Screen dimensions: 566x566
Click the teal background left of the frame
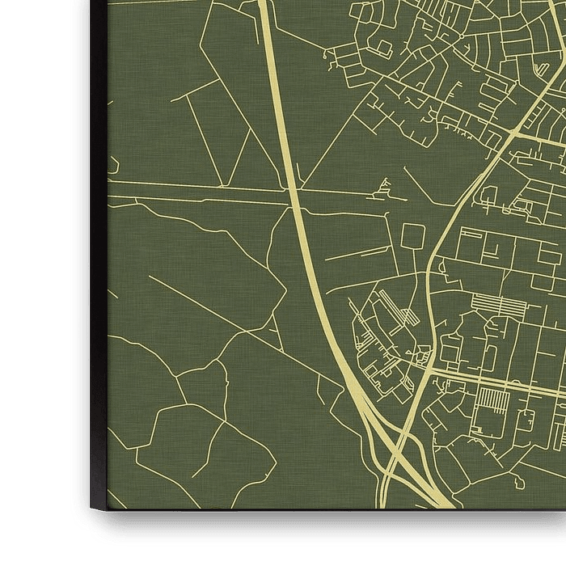pos(40,243)
